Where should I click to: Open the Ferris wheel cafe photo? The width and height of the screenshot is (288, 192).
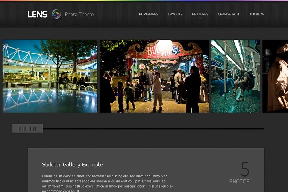[x=50, y=76]
